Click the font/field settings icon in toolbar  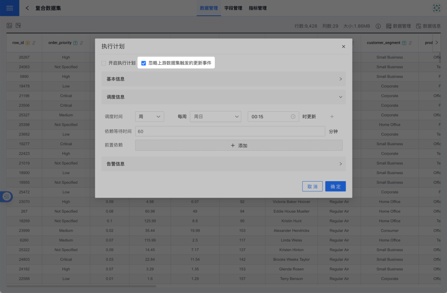click(18, 26)
